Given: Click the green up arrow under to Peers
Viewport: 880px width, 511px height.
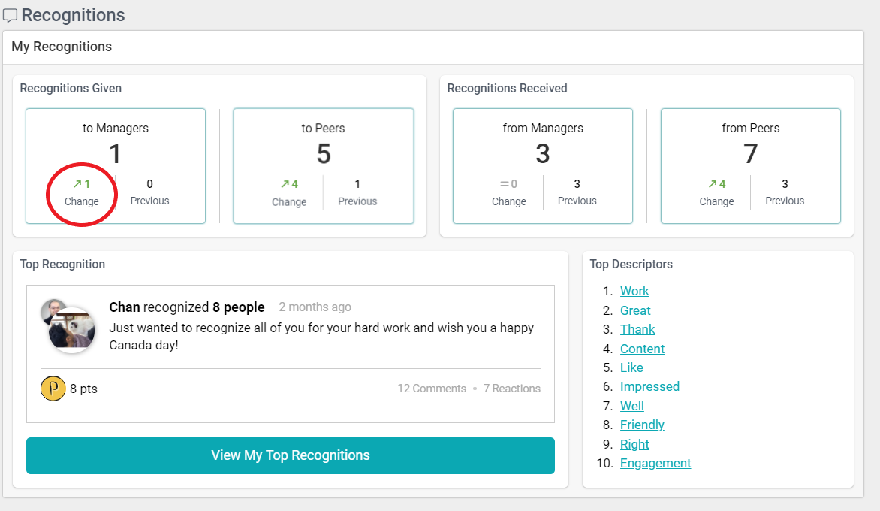Looking at the screenshot, I should coord(285,184).
